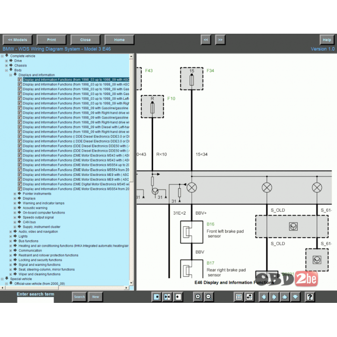Click the Print button

[x=51, y=40]
